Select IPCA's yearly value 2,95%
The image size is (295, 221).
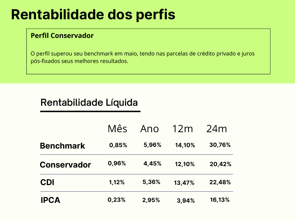151,200
